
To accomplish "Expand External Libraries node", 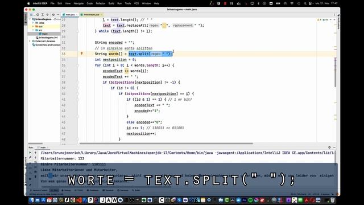I will coord(30,41).
